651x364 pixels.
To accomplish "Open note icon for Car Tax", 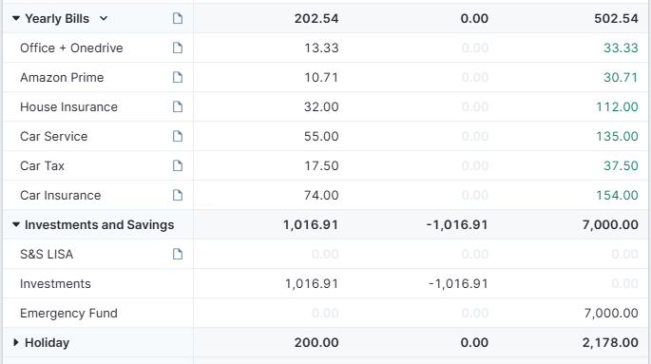I will tap(178, 165).
